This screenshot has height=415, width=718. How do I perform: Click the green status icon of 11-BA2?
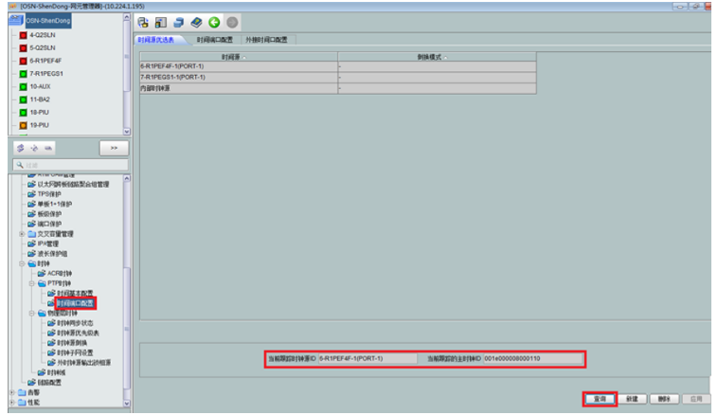23,99
